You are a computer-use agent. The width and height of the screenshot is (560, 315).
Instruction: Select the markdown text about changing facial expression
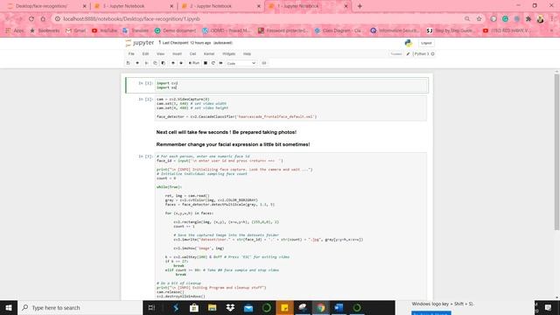click(233, 144)
